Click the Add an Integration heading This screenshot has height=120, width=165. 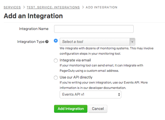[x=33, y=16]
